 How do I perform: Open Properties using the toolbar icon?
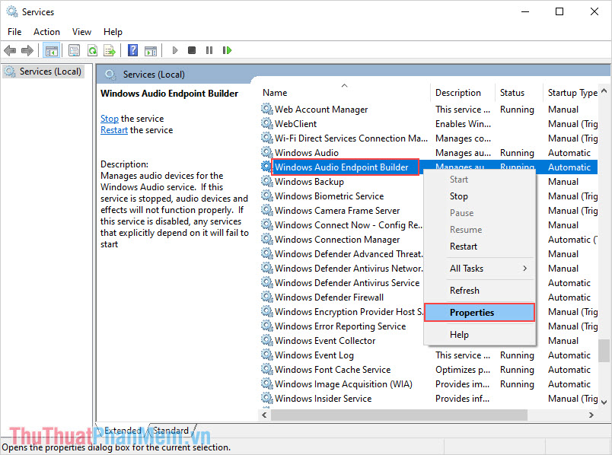[73, 50]
